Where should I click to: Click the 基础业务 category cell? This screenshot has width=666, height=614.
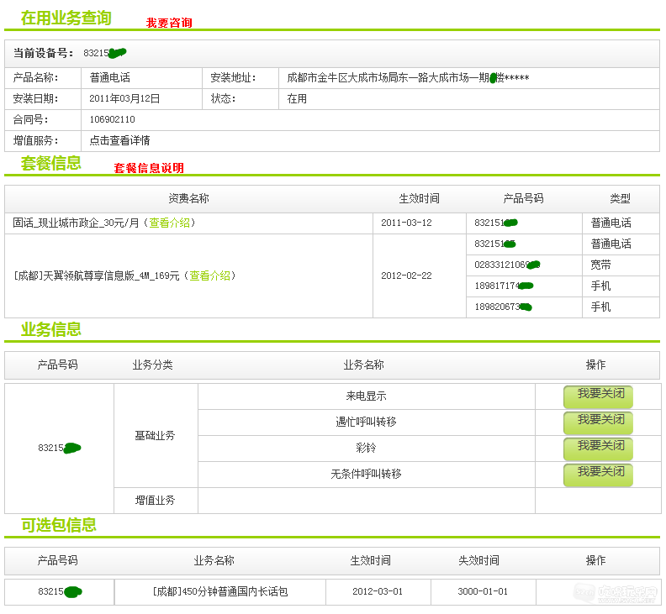click(x=155, y=436)
